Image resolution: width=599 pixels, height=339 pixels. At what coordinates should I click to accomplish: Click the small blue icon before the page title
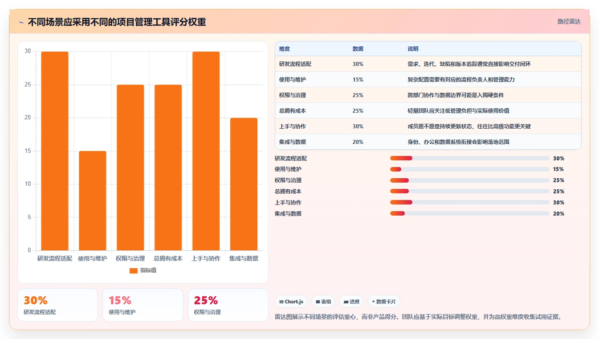click(x=21, y=22)
